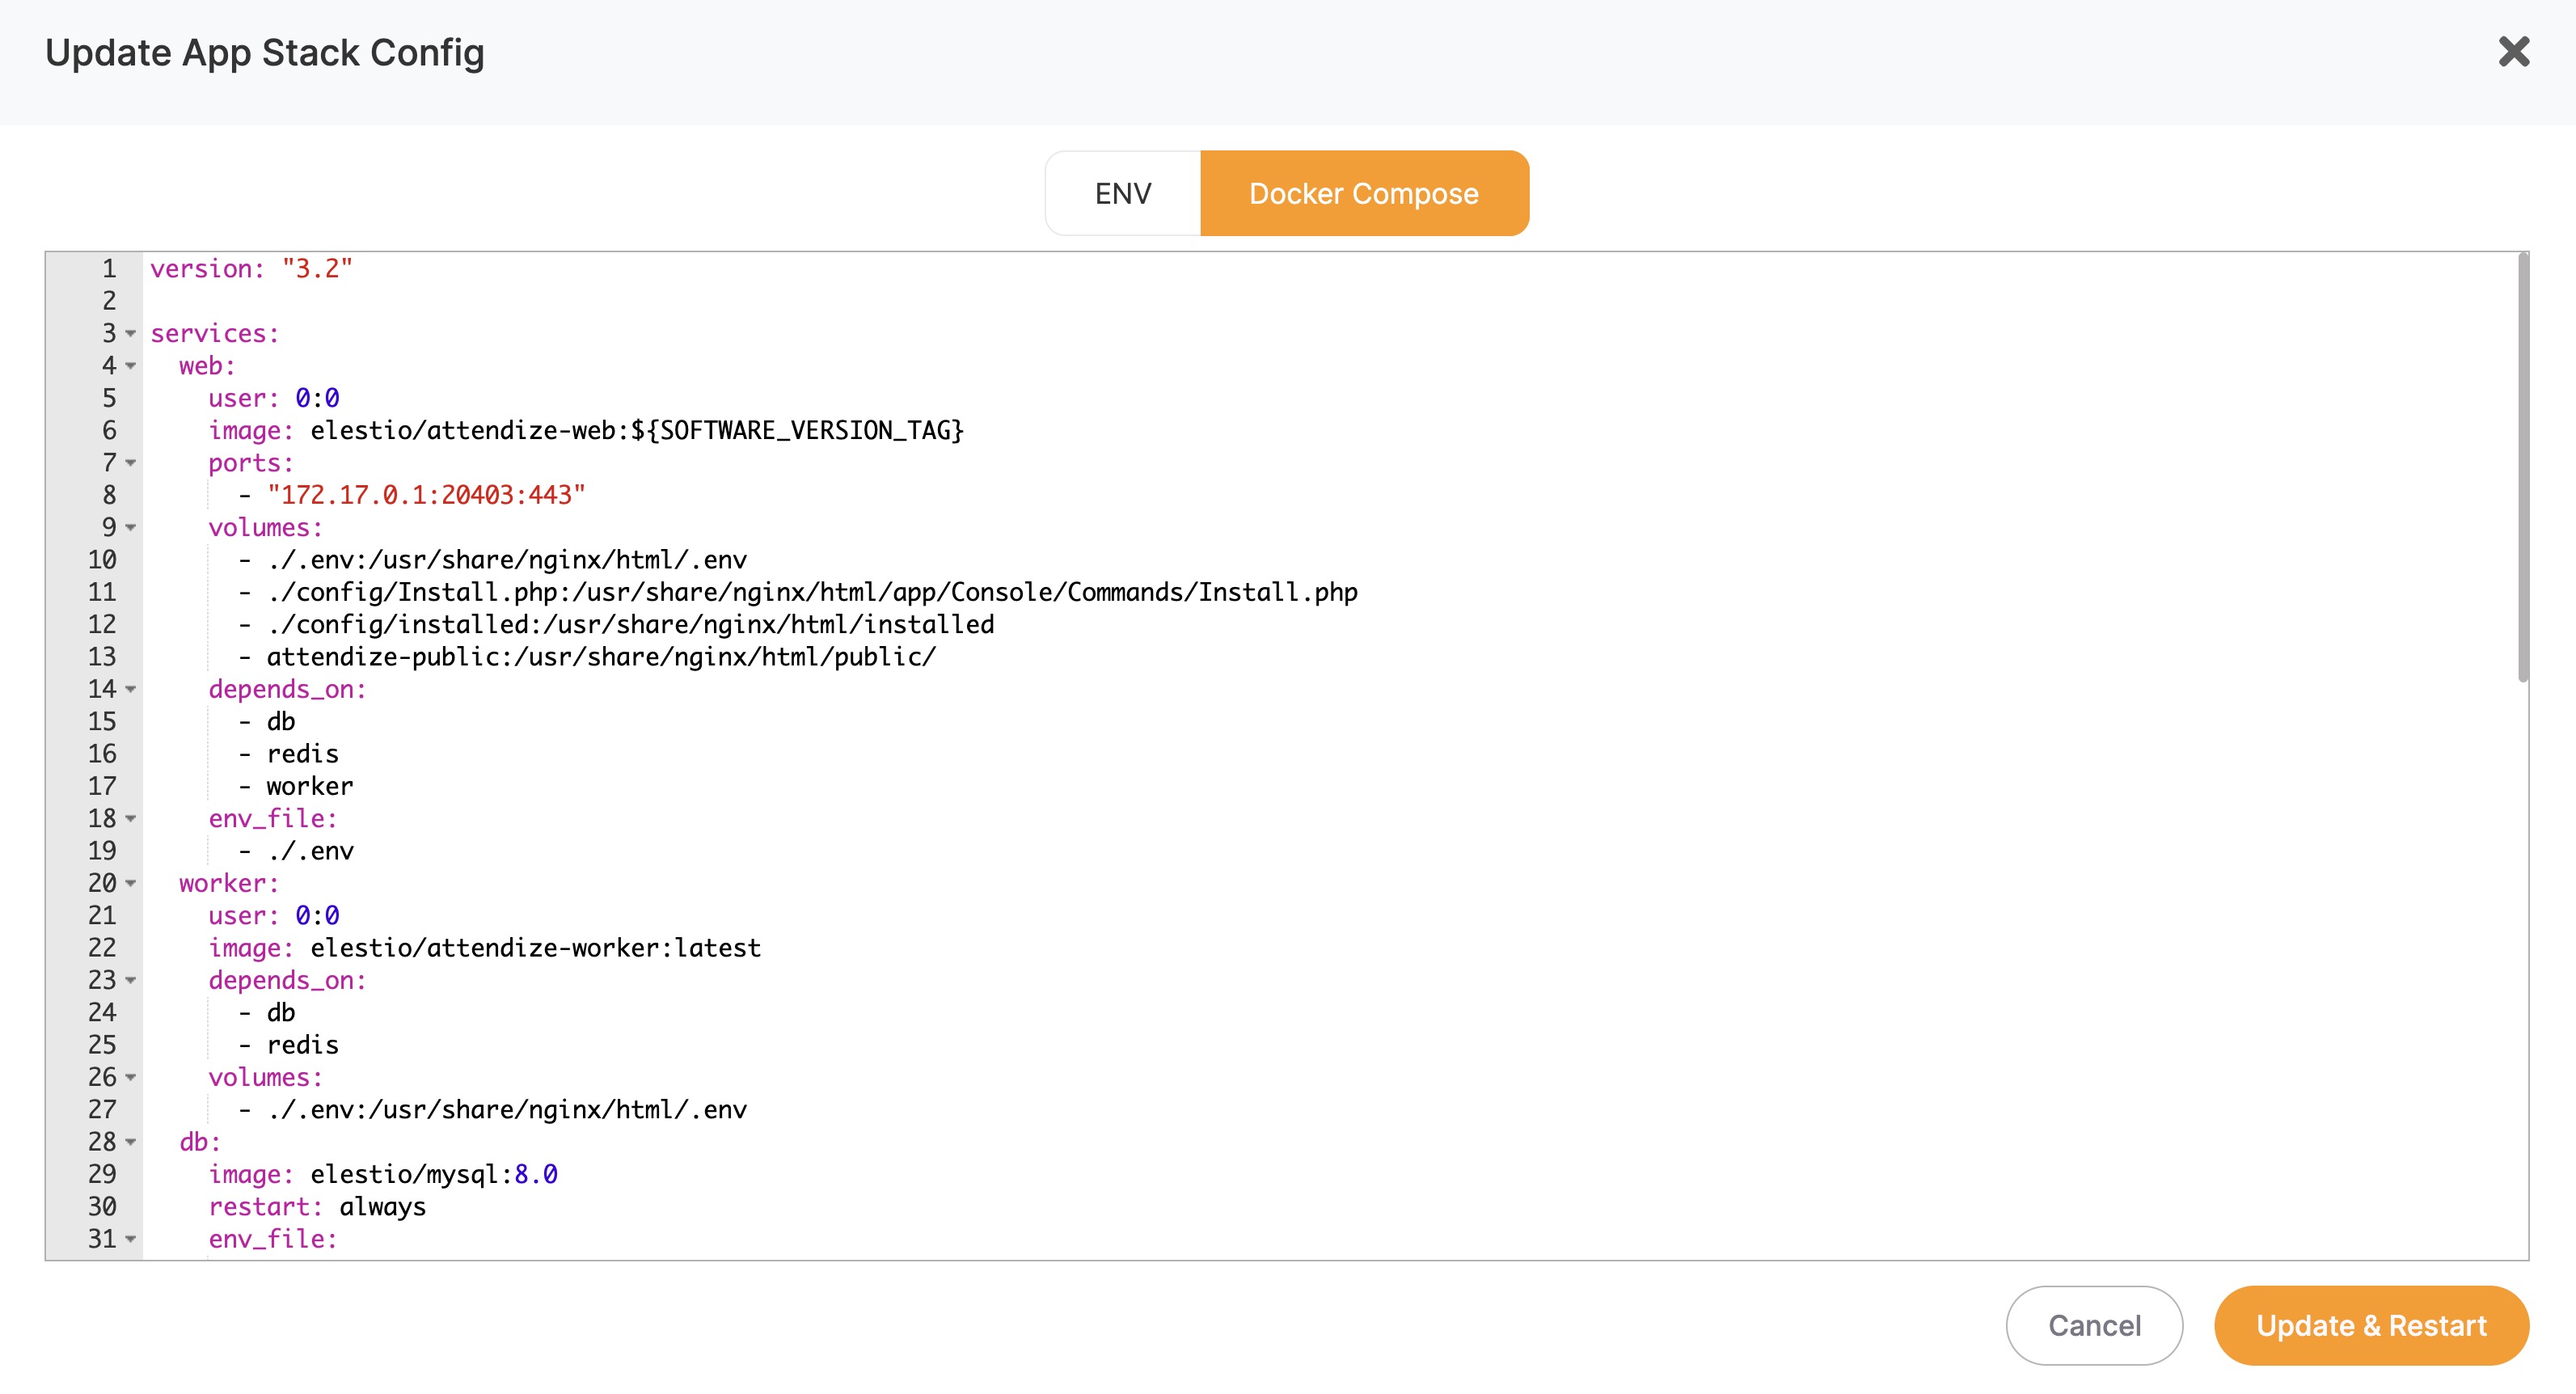Collapse worker's depends_on fold arrow on line 23
This screenshot has width=2576, height=1394.
point(130,982)
